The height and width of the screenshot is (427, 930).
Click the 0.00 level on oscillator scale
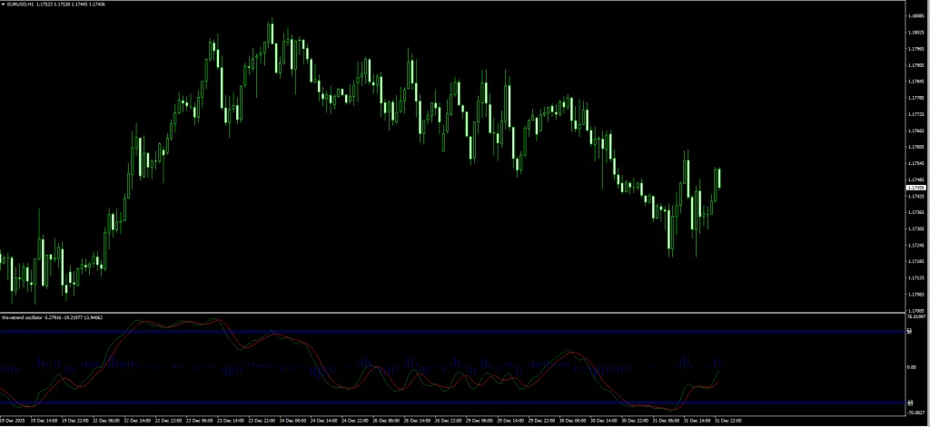(912, 367)
